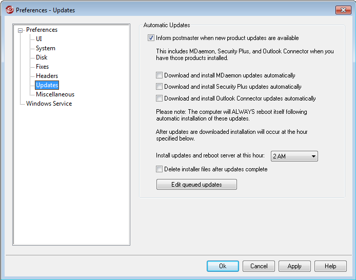Click 'Install updates and reboot server at this hour' label

[210, 155]
